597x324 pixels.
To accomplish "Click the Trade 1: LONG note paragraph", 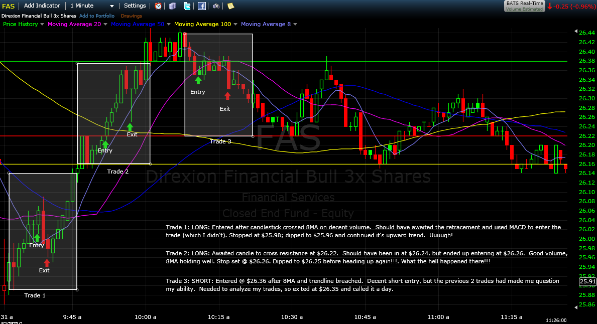I will tap(363, 231).
